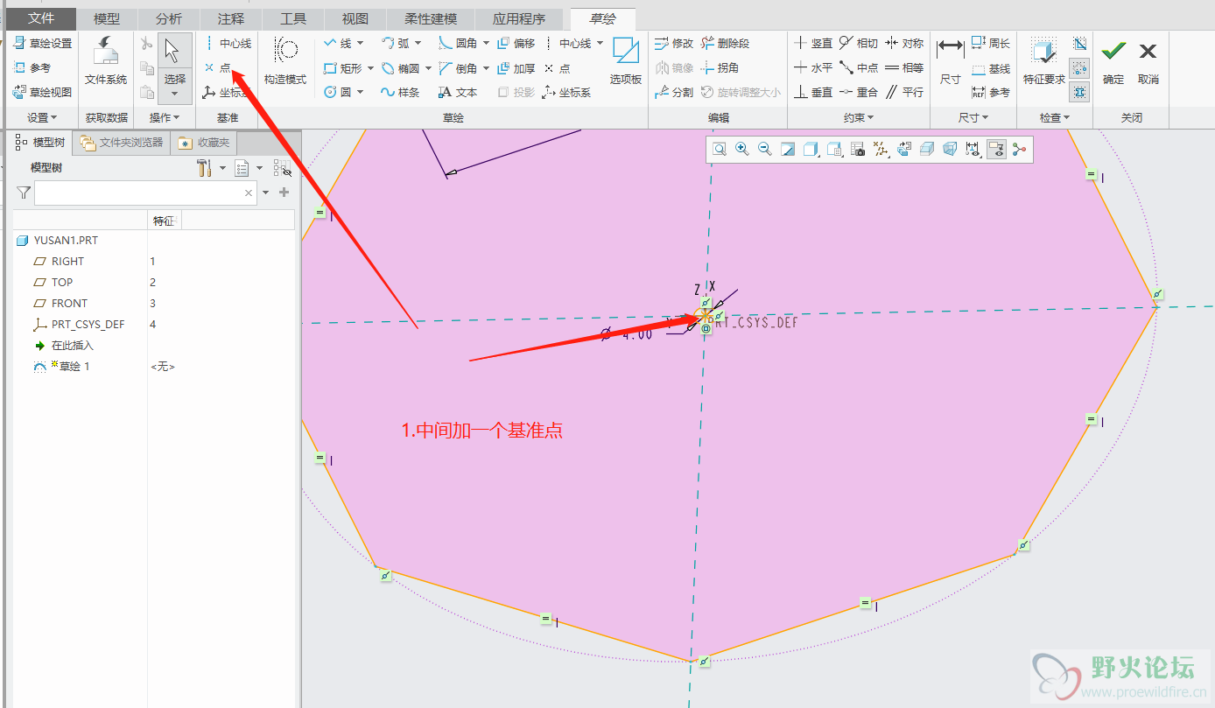Expand the 椭圆 ellipse dropdown arrow
Viewport: 1215px width, 708px height.
(x=427, y=67)
